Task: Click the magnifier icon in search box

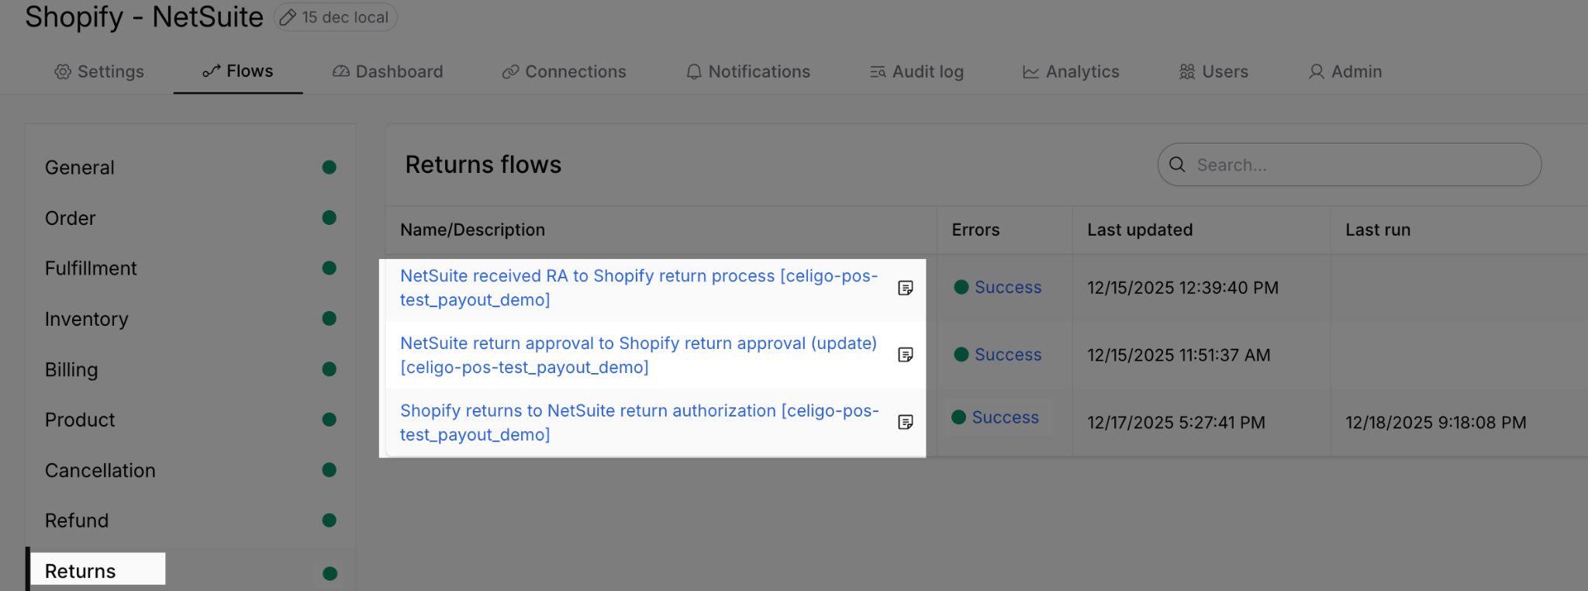Action: pyautogui.click(x=1177, y=164)
